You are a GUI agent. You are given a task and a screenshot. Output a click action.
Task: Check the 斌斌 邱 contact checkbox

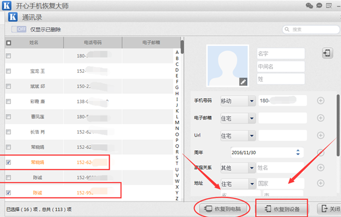tap(8, 86)
